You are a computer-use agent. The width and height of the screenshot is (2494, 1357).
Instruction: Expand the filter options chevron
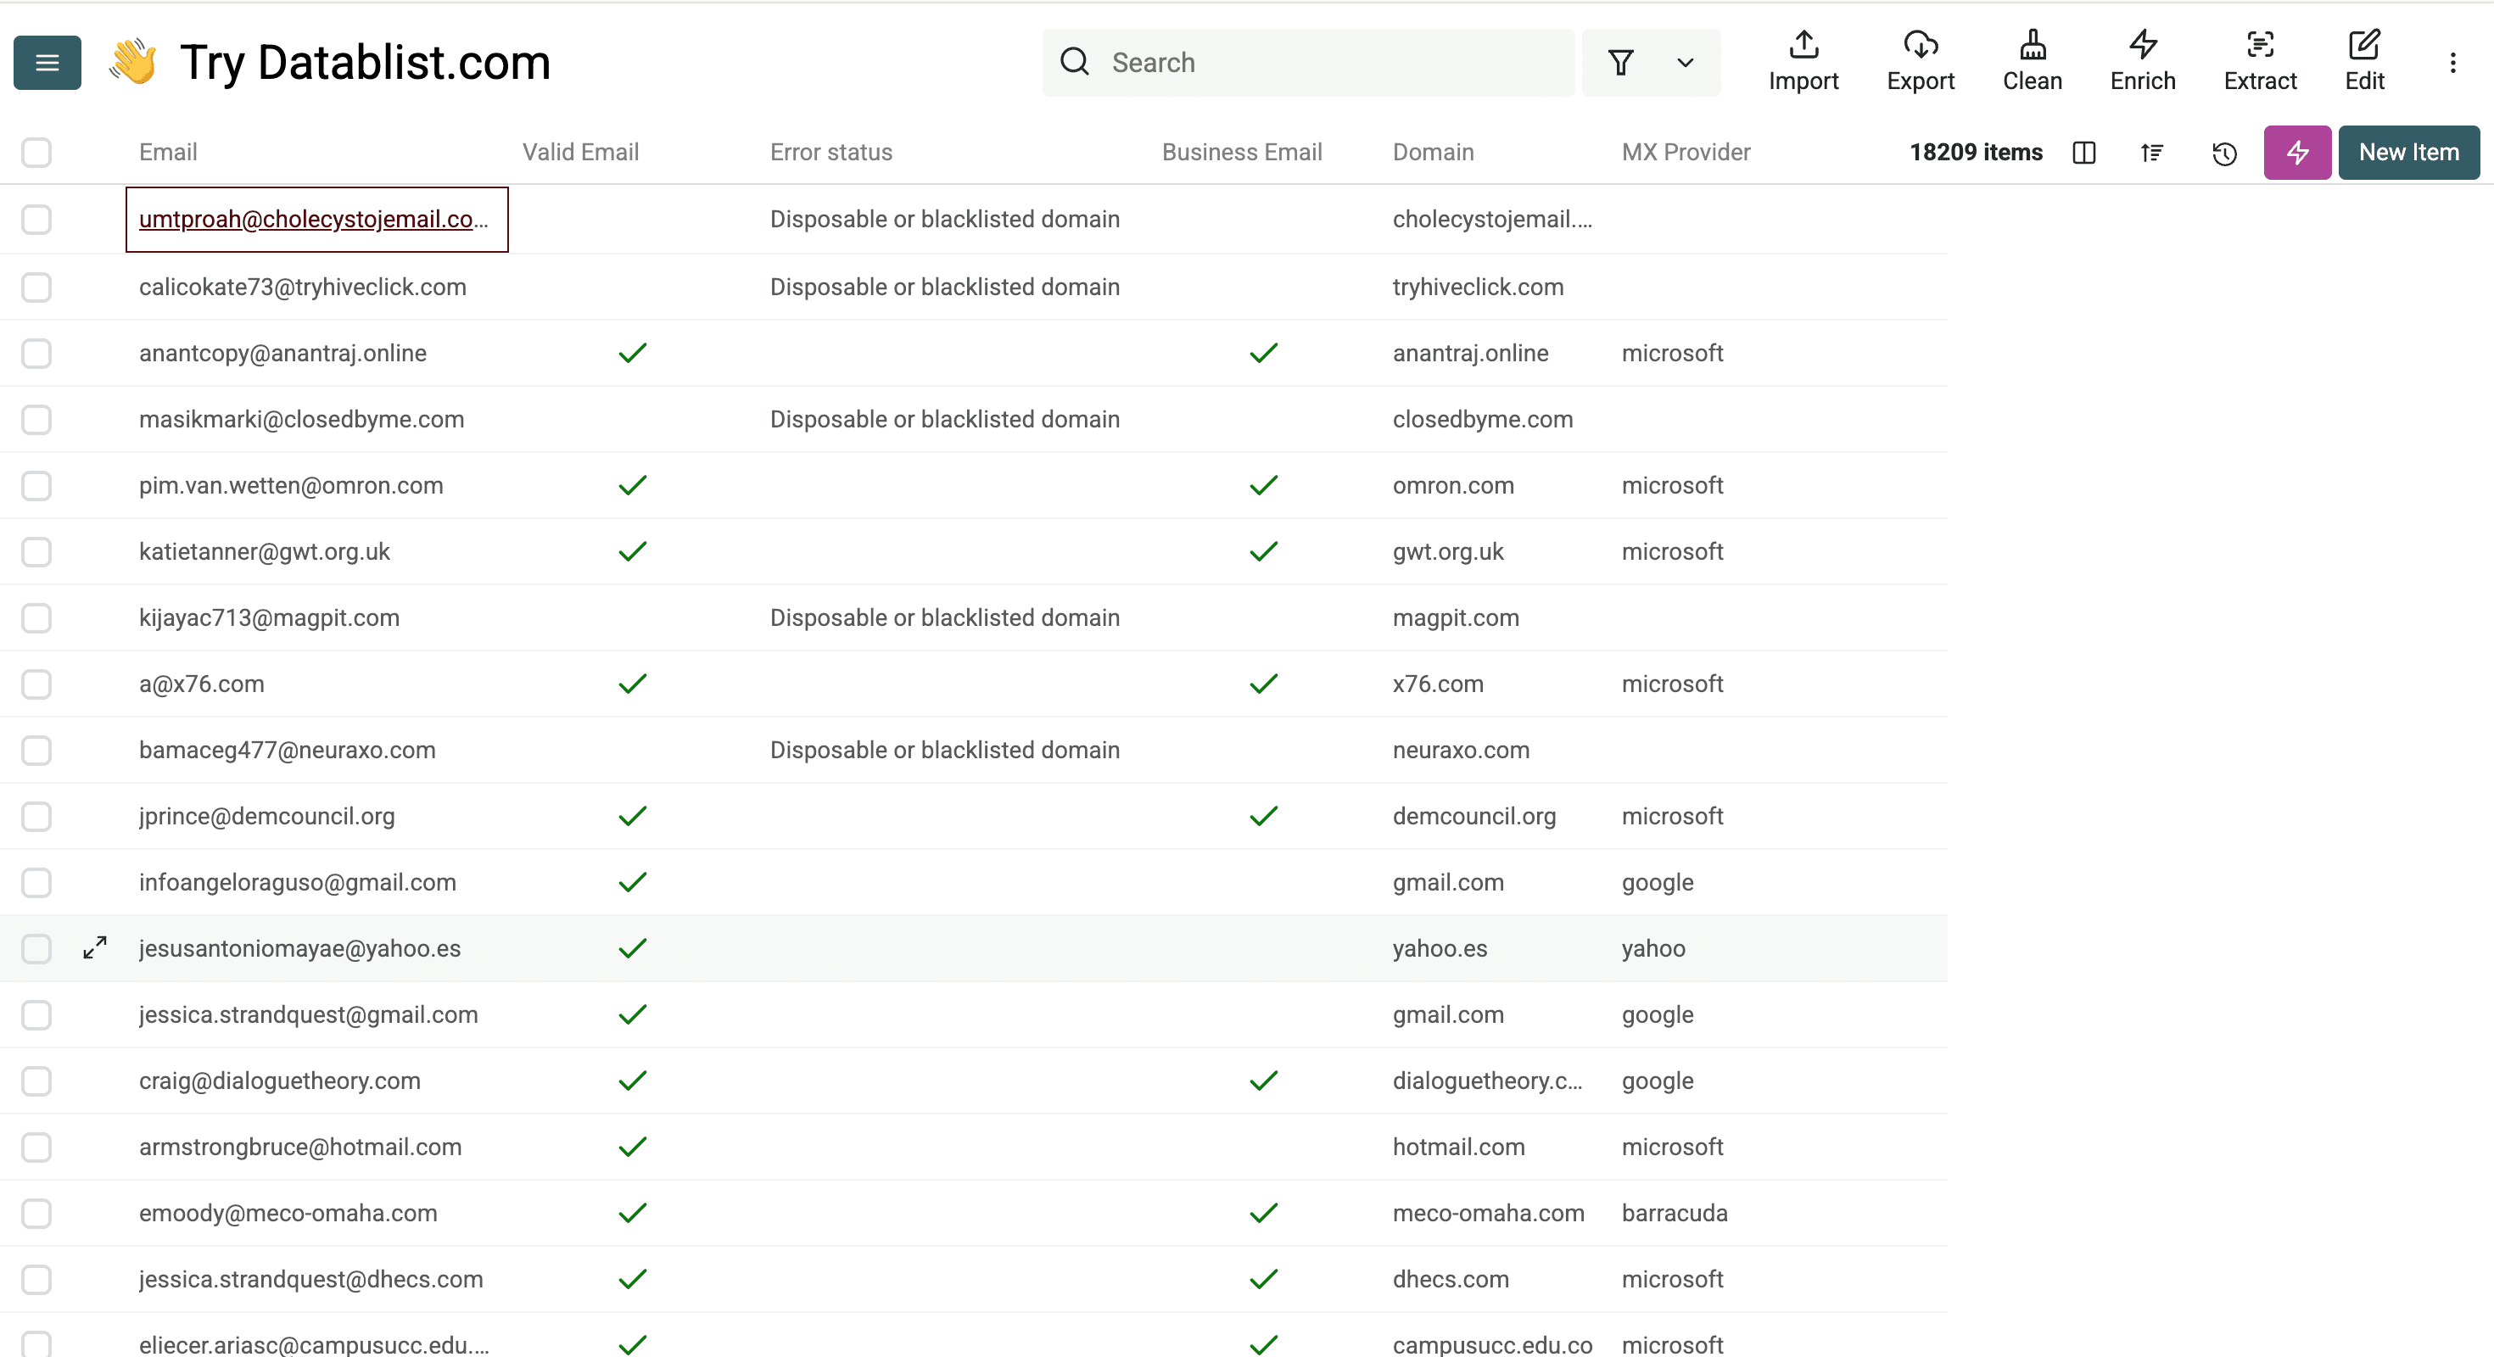click(1685, 62)
